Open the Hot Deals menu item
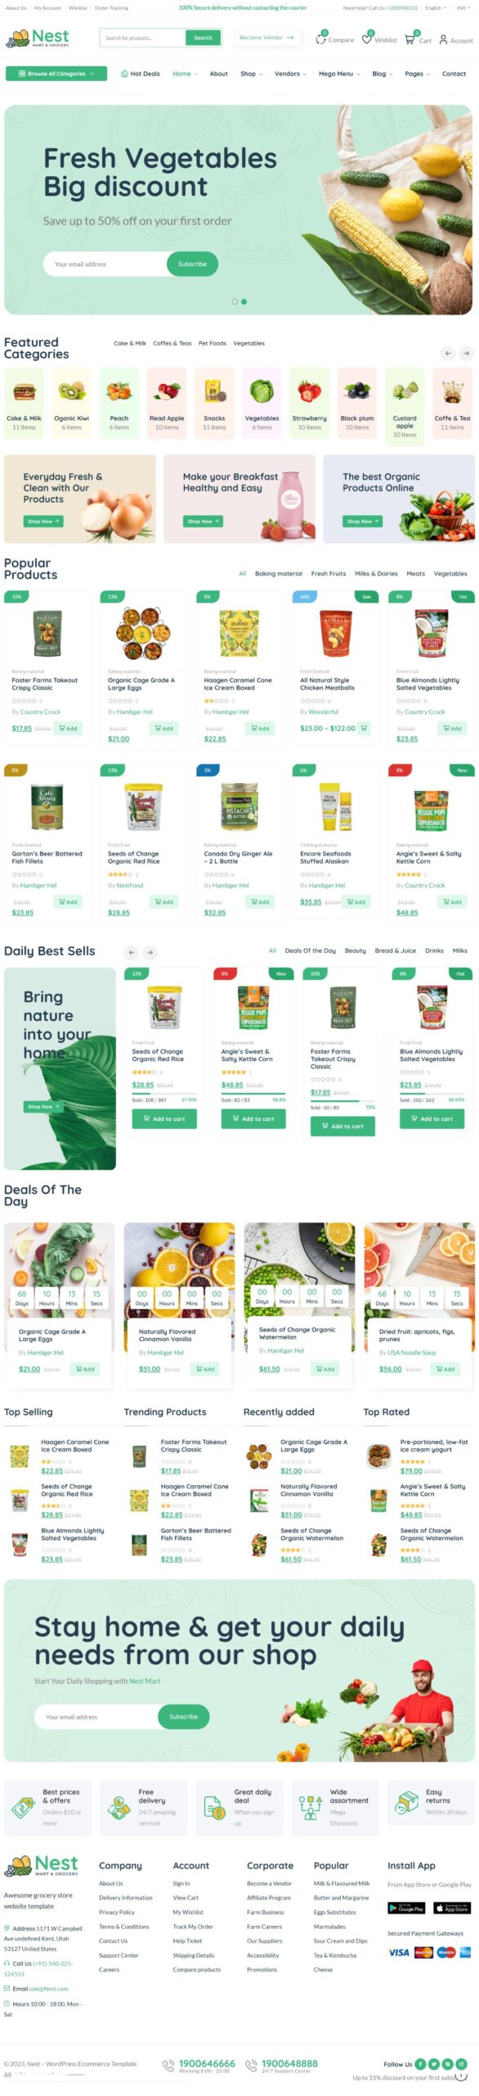 [141, 74]
